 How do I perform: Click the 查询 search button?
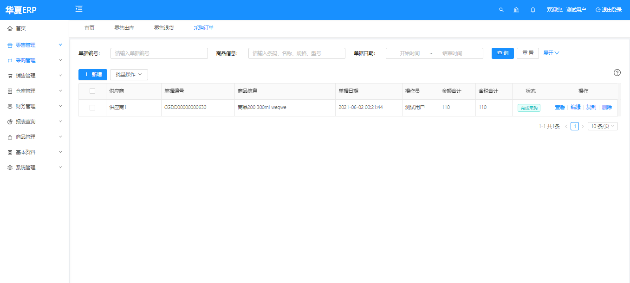pos(503,53)
